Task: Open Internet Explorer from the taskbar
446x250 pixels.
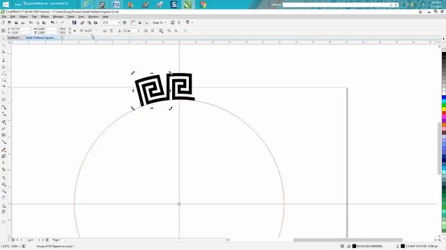Action: (x=86, y=5)
